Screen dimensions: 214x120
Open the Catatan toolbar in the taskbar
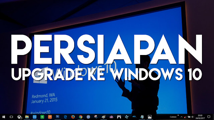(x=173, y=117)
